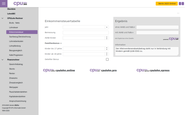Open Überblick in the sidebar

pos(11,9)
